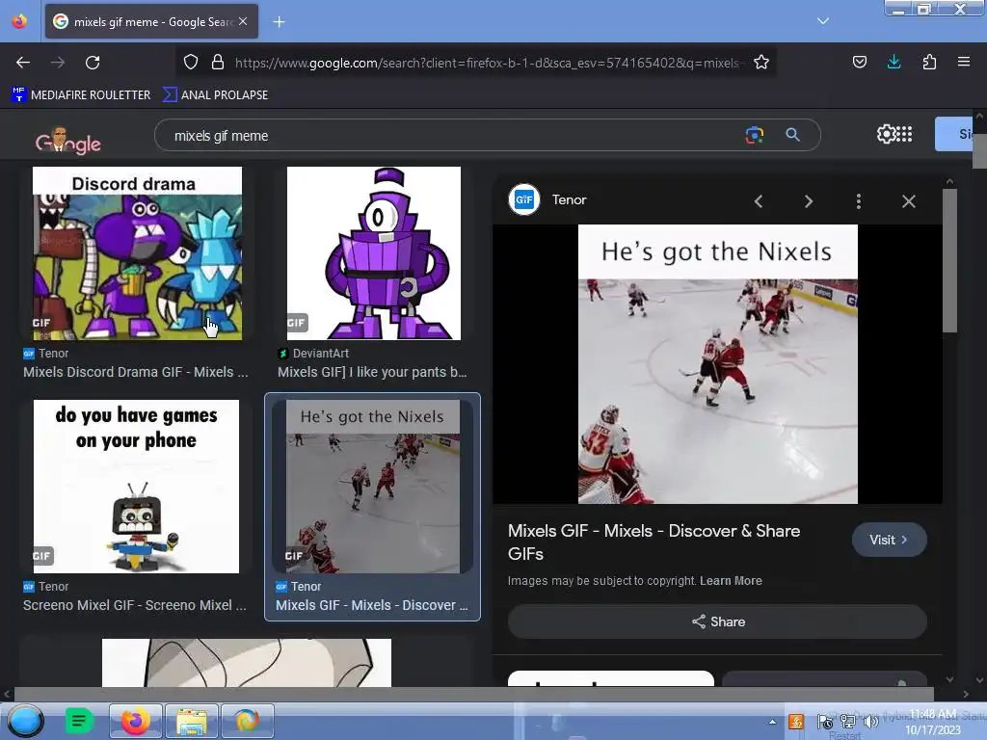
Task: Open the Google apps grid
Action: tap(904, 134)
